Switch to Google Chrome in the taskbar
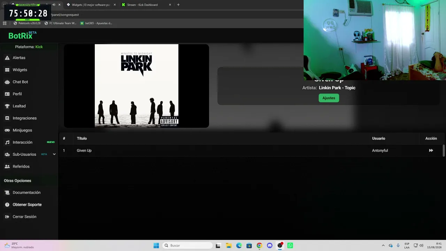The width and height of the screenshot is (446, 251). 259,245
